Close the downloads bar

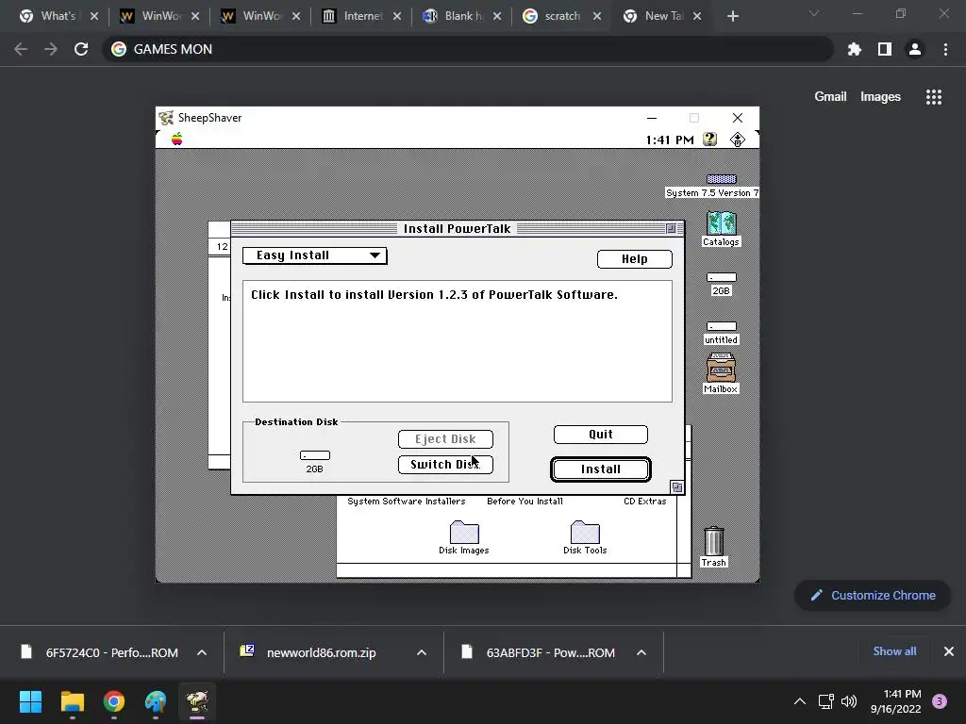[x=949, y=651]
